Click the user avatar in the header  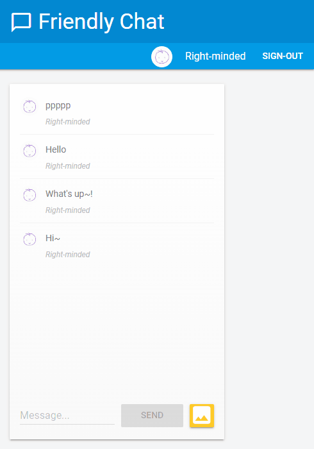pyautogui.click(x=162, y=56)
